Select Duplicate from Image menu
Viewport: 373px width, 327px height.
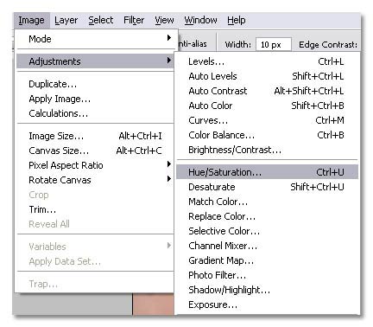coord(95,84)
